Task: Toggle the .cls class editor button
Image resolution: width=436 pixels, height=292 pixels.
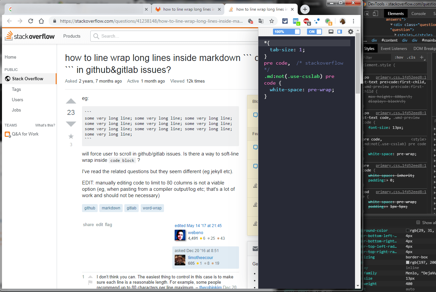Action: (411, 57)
